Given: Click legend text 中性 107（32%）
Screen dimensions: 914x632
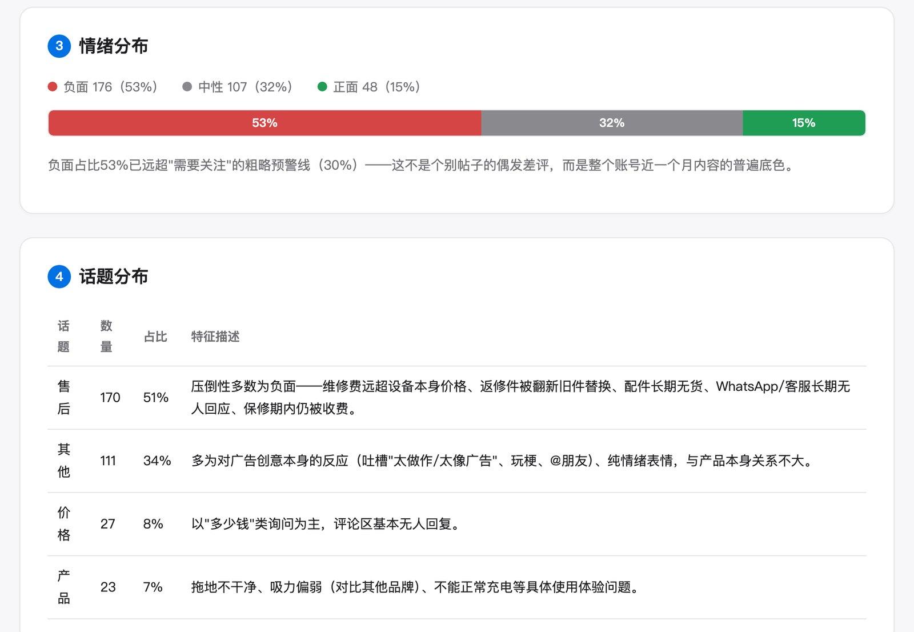Looking at the screenshot, I should 246,87.
